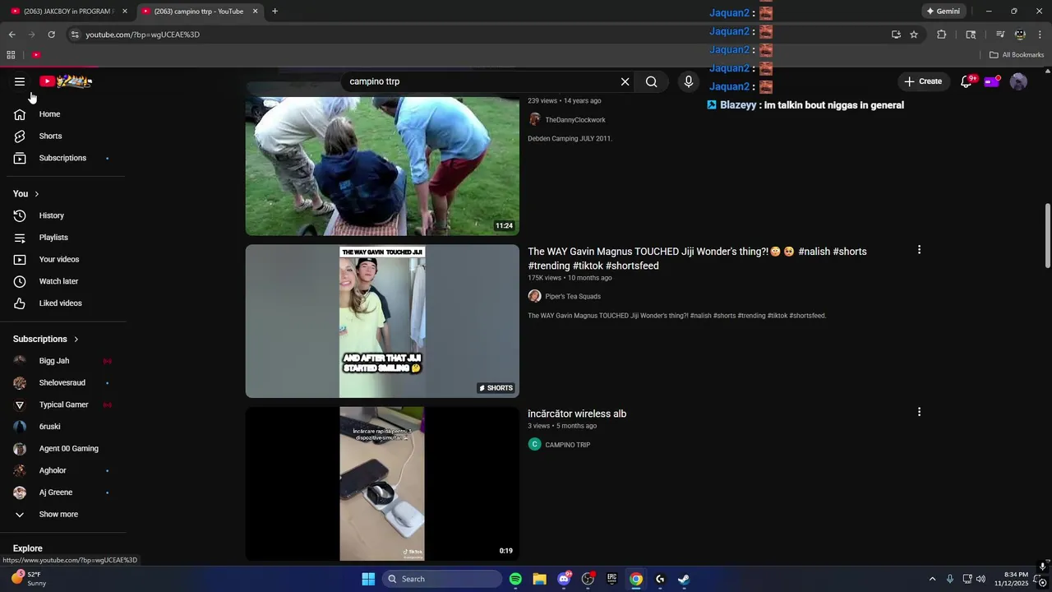
Task: Open media controls icon in toolbar
Action: [1000, 35]
